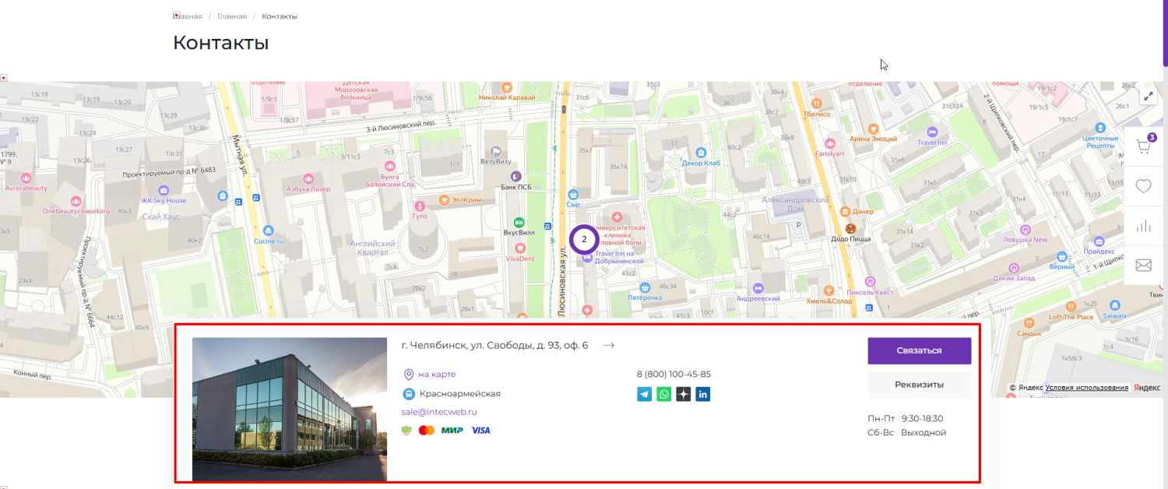Image resolution: width=1168 pixels, height=489 pixels.
Task: Click the Додо Пицца map marker
Action: click(851, 229)
